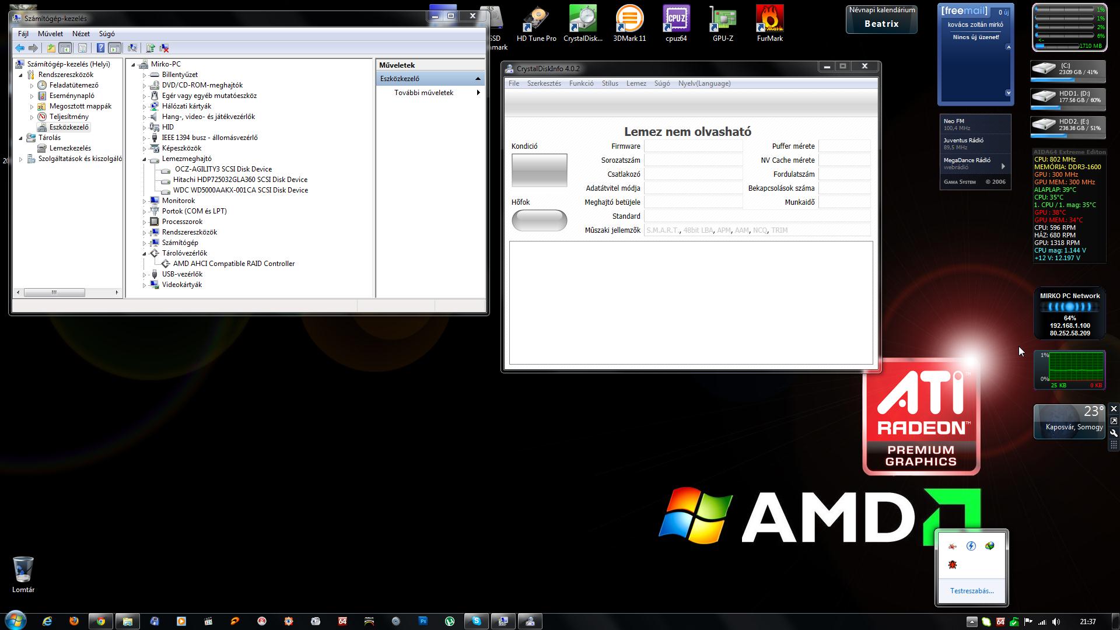Click the Kondíció status button in CrystalDiskInfo
1120x630 pixels.
coord(539,170)
